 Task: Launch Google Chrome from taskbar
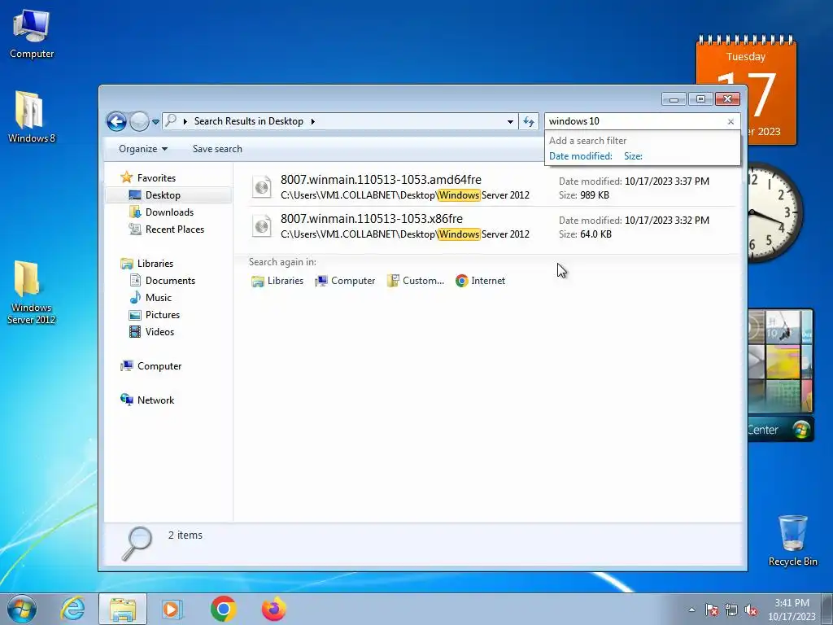(223, 609)
